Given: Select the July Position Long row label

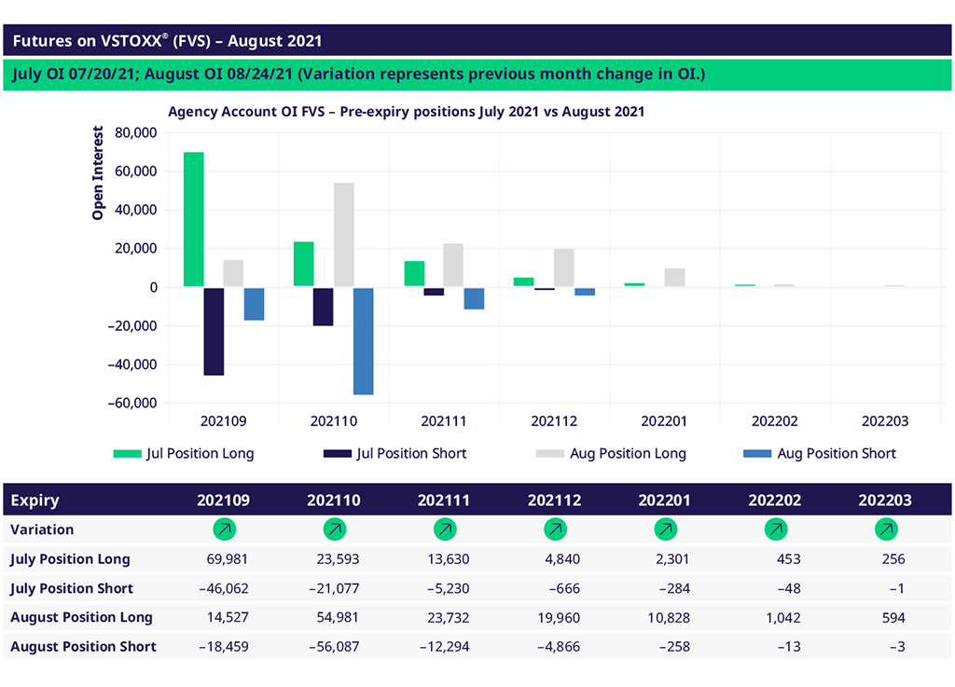Looking at the screenshot, I should point(70,559).
